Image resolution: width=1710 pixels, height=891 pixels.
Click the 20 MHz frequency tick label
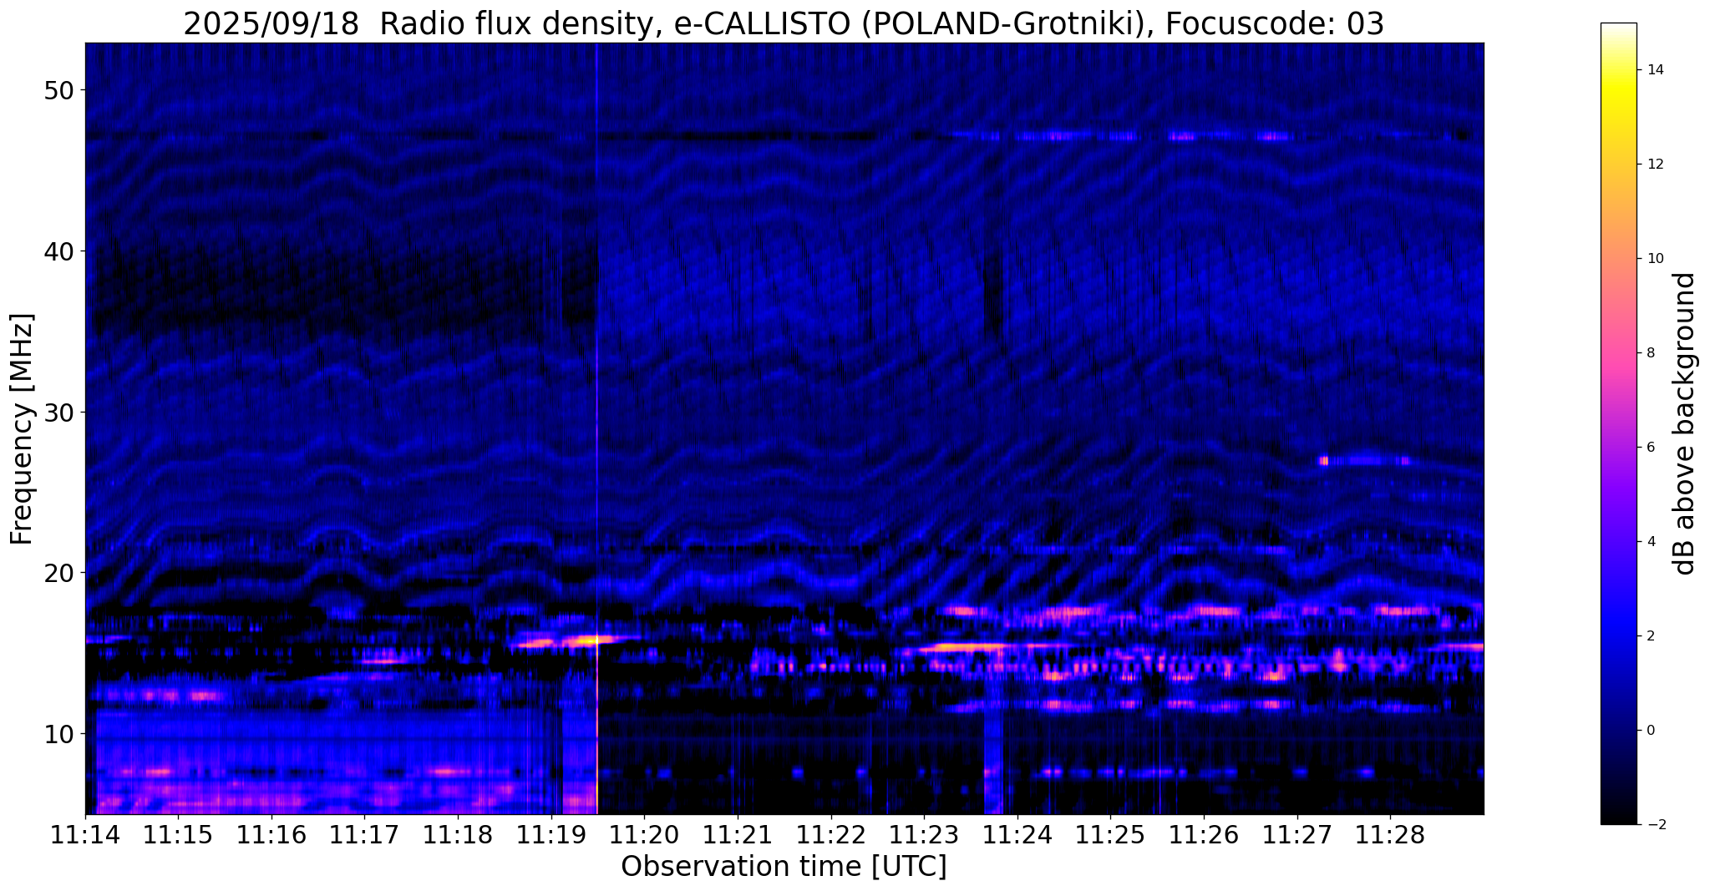pyautogui.click(x=58, y=573)
